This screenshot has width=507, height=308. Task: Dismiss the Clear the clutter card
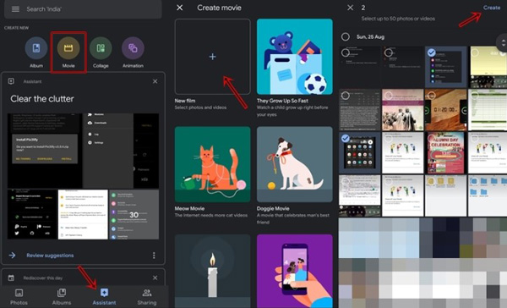coord(155,81)
